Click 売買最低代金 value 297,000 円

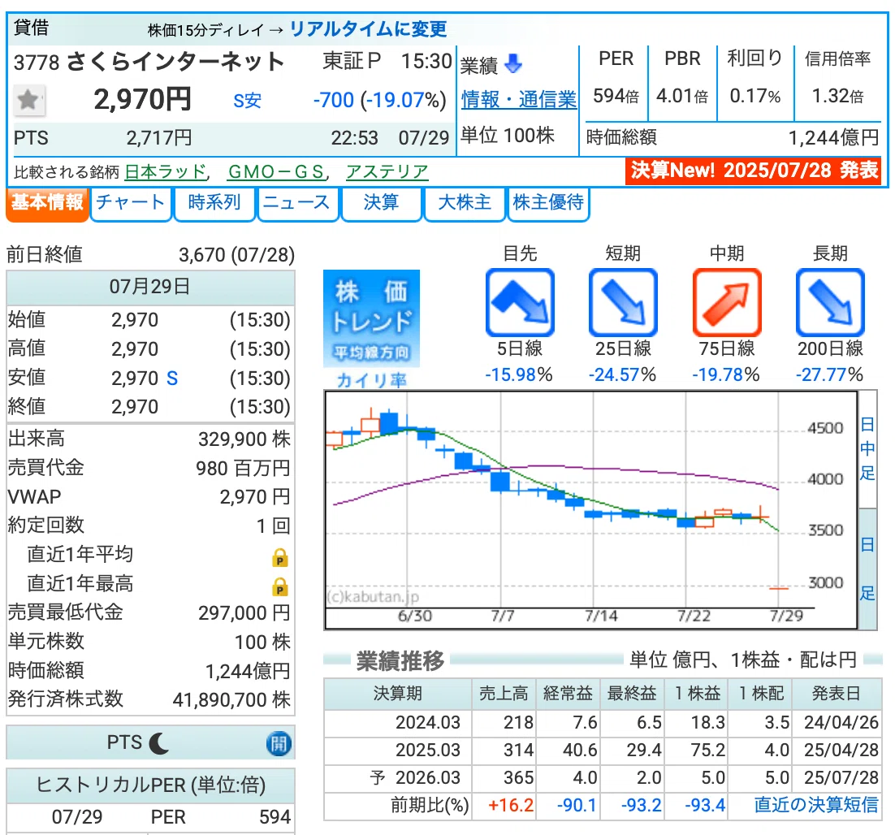coord(244,612)
